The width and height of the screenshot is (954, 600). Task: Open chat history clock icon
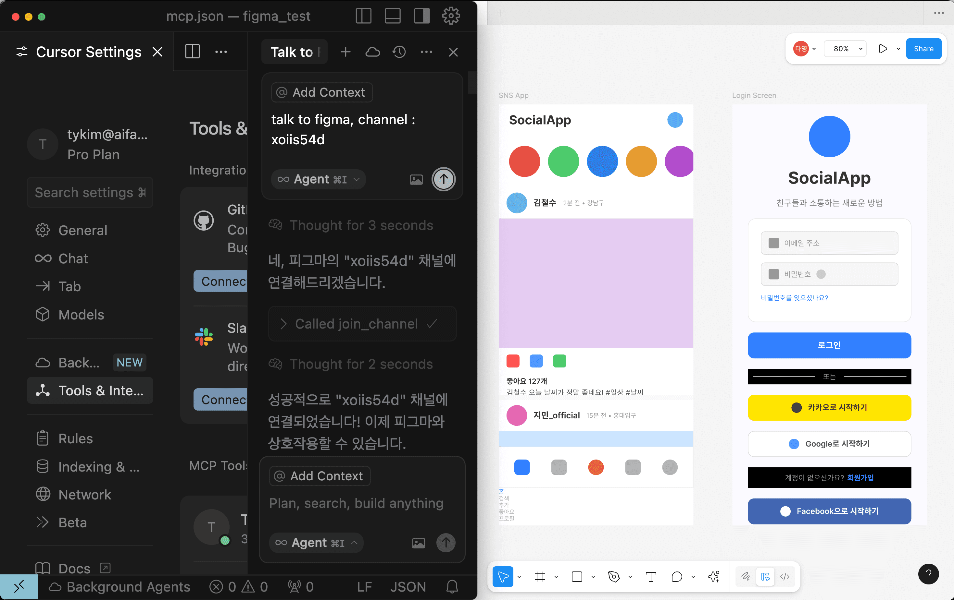tap(399, 52)
